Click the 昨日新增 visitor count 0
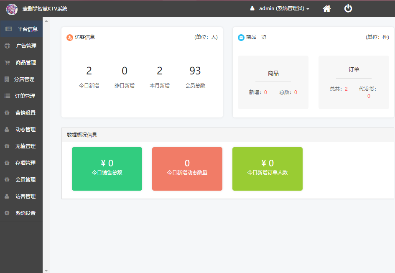The height and width of the screenshot is (273, 395). [125, 71]
